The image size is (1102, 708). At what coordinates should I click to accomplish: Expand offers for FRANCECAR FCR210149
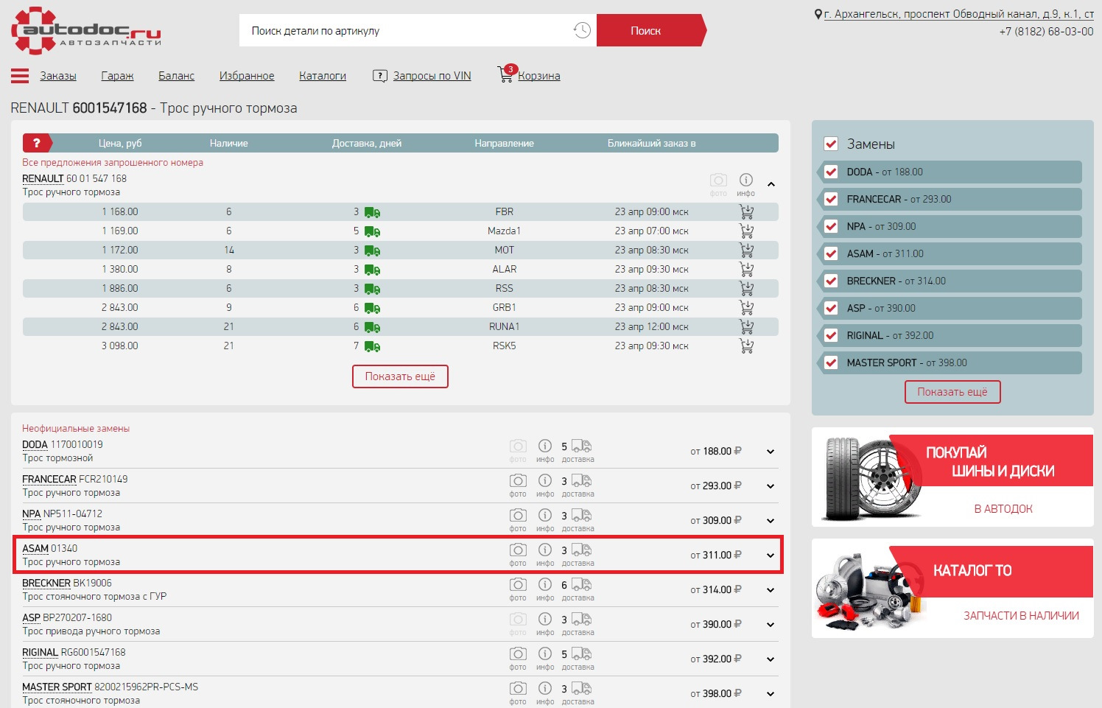(771, 486)
